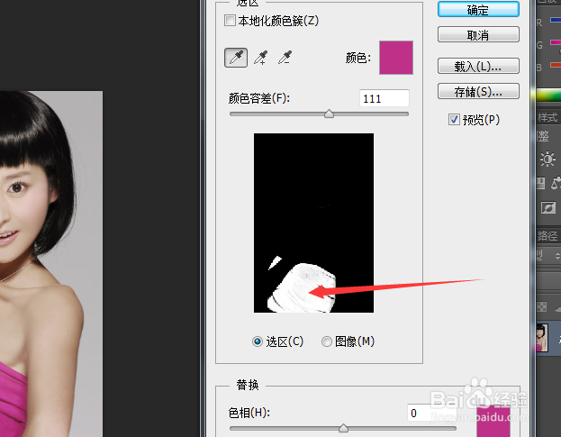The image size is (561, 437).
Task: Switch to the 路径 panel tab
Action: tap(547, 236)
